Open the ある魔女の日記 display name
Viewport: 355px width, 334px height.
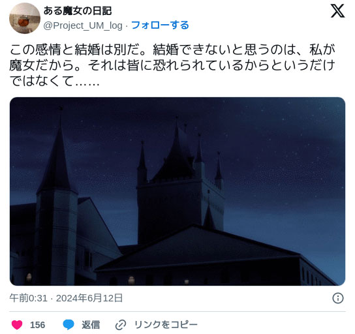pyautogui.click(x=78, y=11)
